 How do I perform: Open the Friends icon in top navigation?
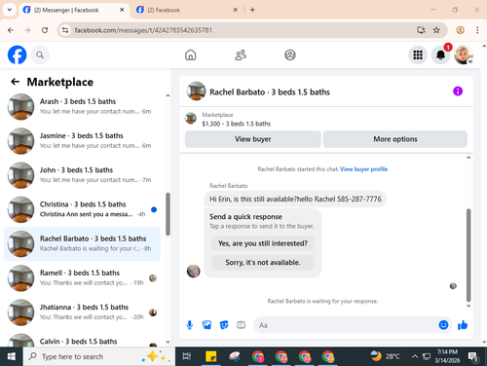pyautogui.click(x=241, y=55)
